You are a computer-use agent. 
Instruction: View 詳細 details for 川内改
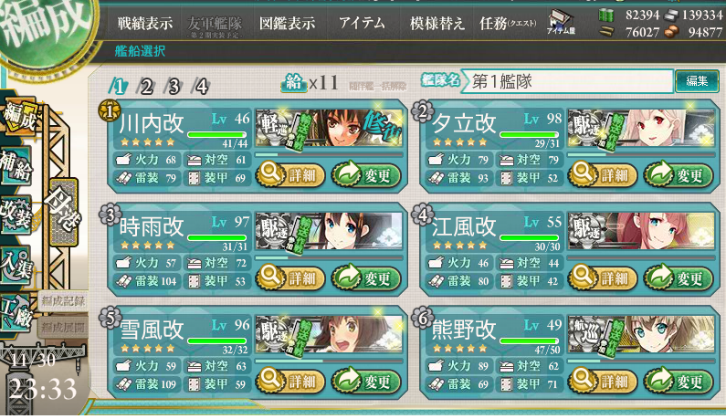289,175
